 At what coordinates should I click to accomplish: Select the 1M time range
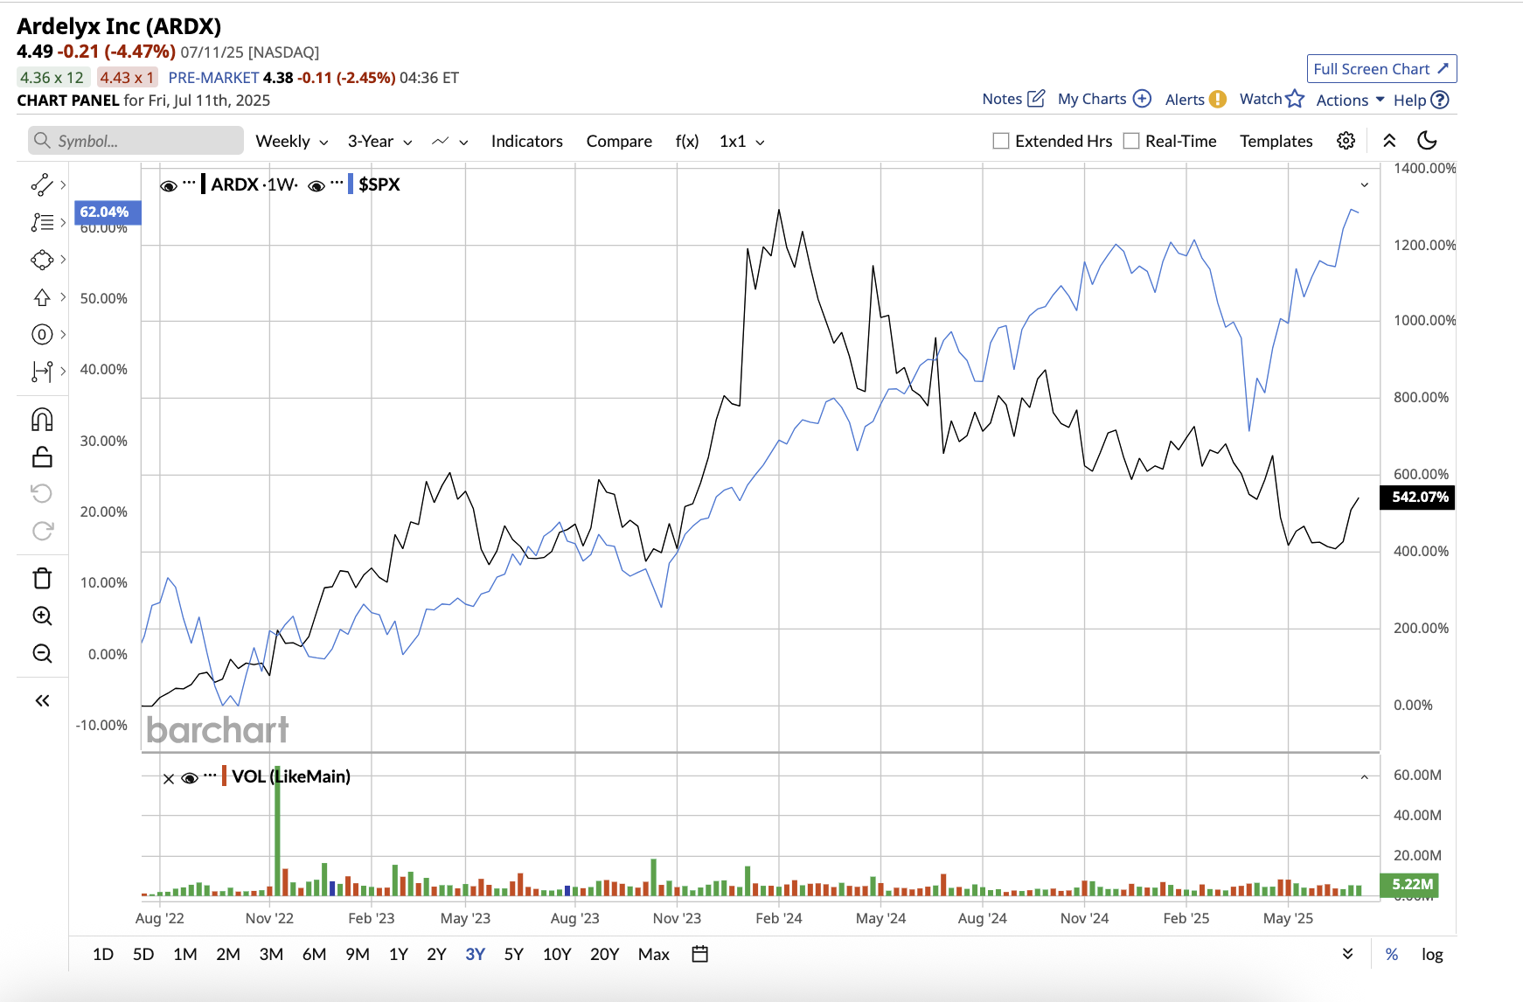coord(185,954)
